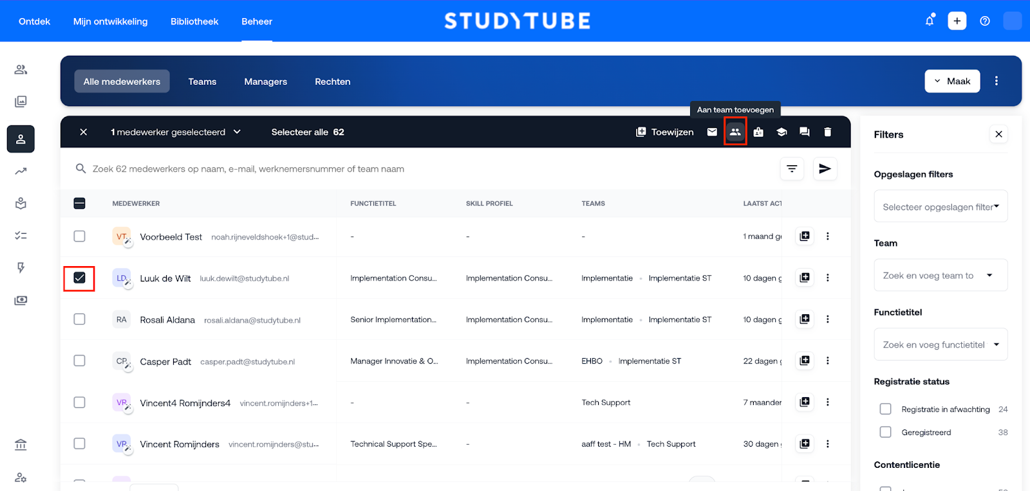Viewport: 1030px width, 491px height.
Task: Expand the Functietitel filter dropdown
Action: coord(941,344)
